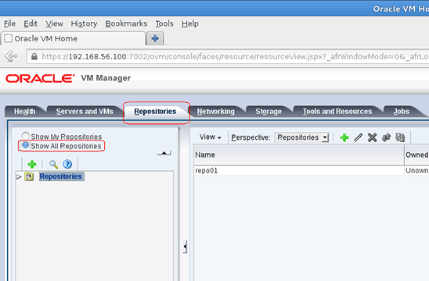This screenshot has width=429, height=281.
Task: Click the refresh repository icon in toolbar
Action: tap(400, 137)
